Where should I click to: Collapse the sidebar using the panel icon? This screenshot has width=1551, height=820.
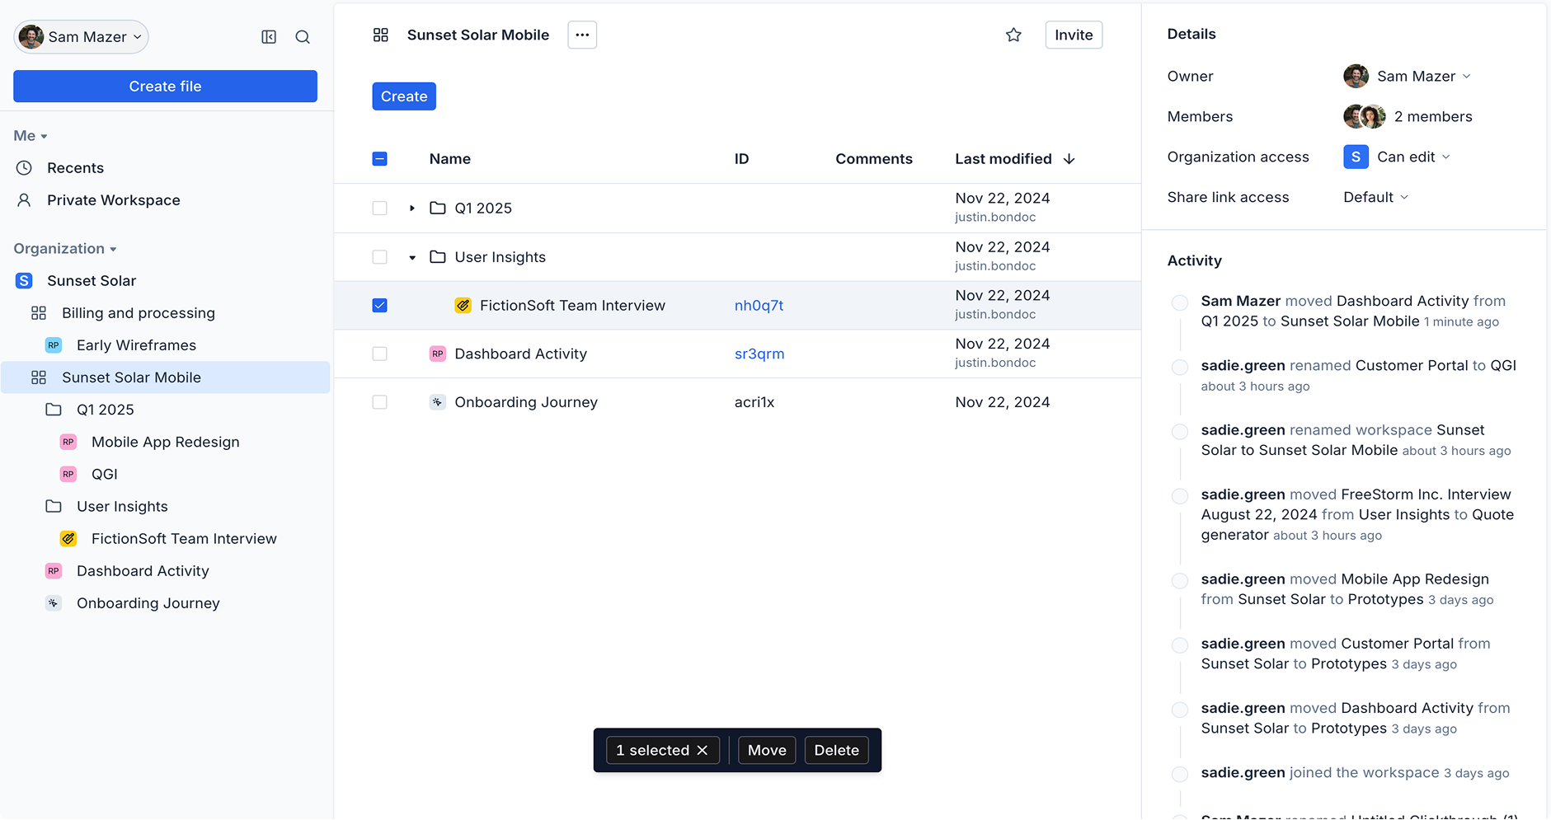(269, 36)
